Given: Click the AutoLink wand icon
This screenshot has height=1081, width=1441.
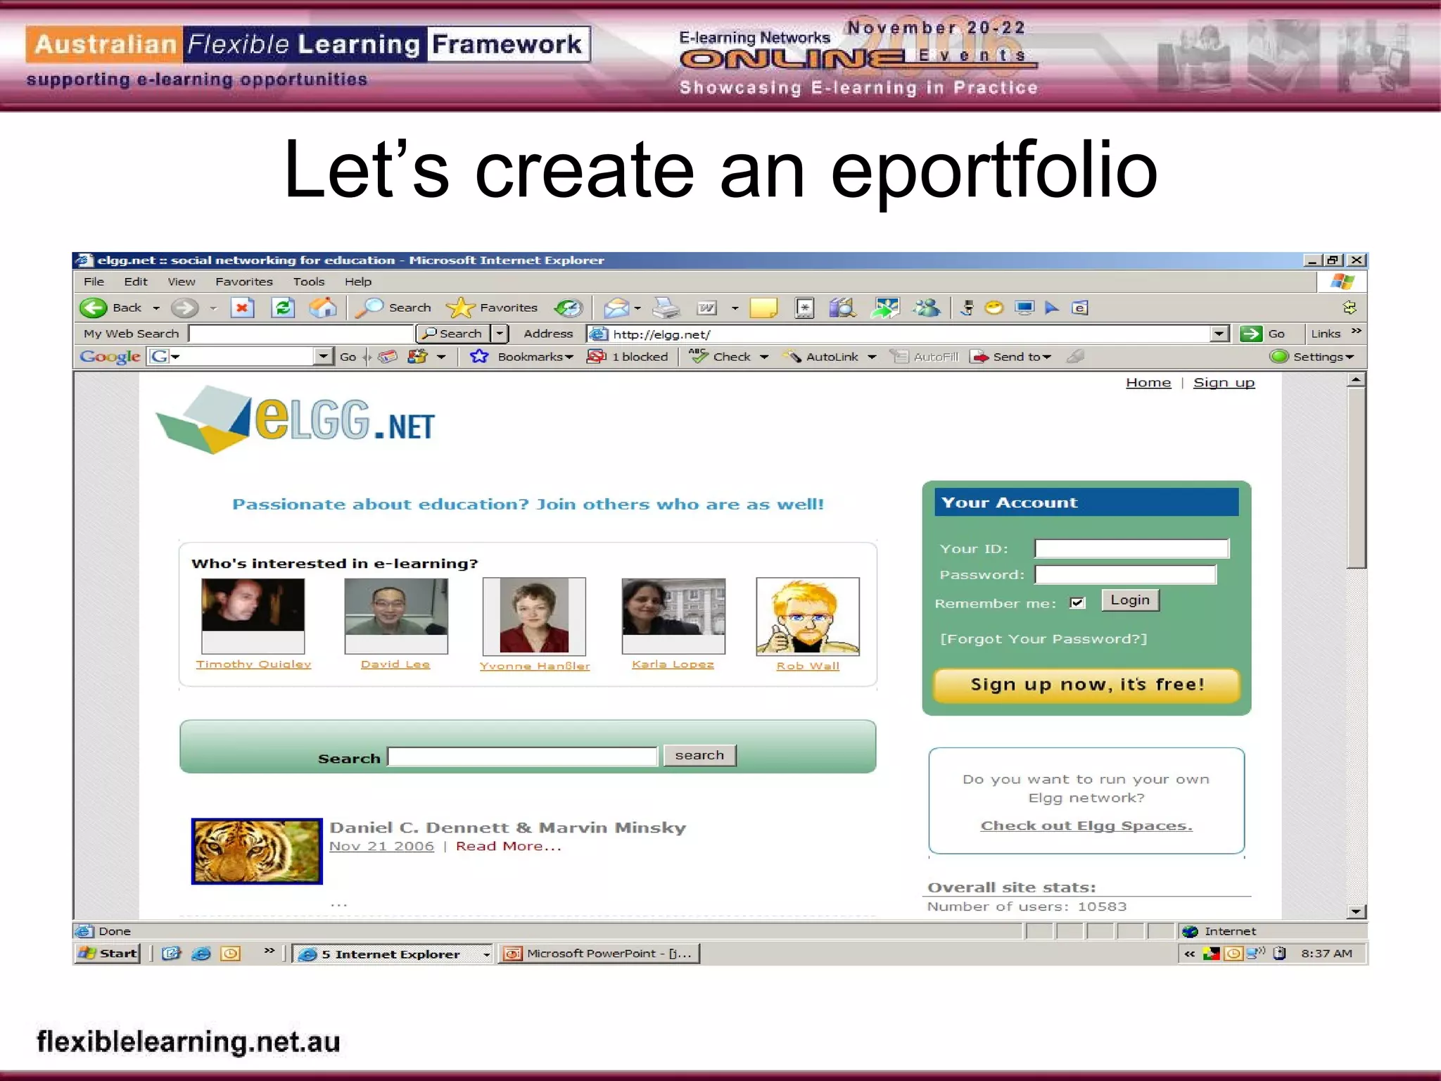Looking at the screenshot, I should click(x=792, y=357).
